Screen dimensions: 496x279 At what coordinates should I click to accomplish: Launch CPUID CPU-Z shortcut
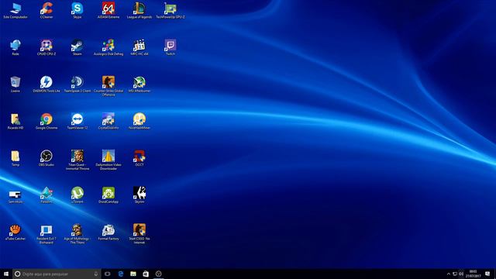pyautogui.click(x=46, y=47)
